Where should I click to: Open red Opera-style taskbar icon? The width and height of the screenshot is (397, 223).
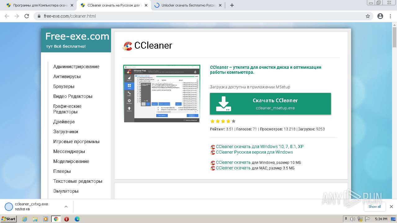[66, 219]
